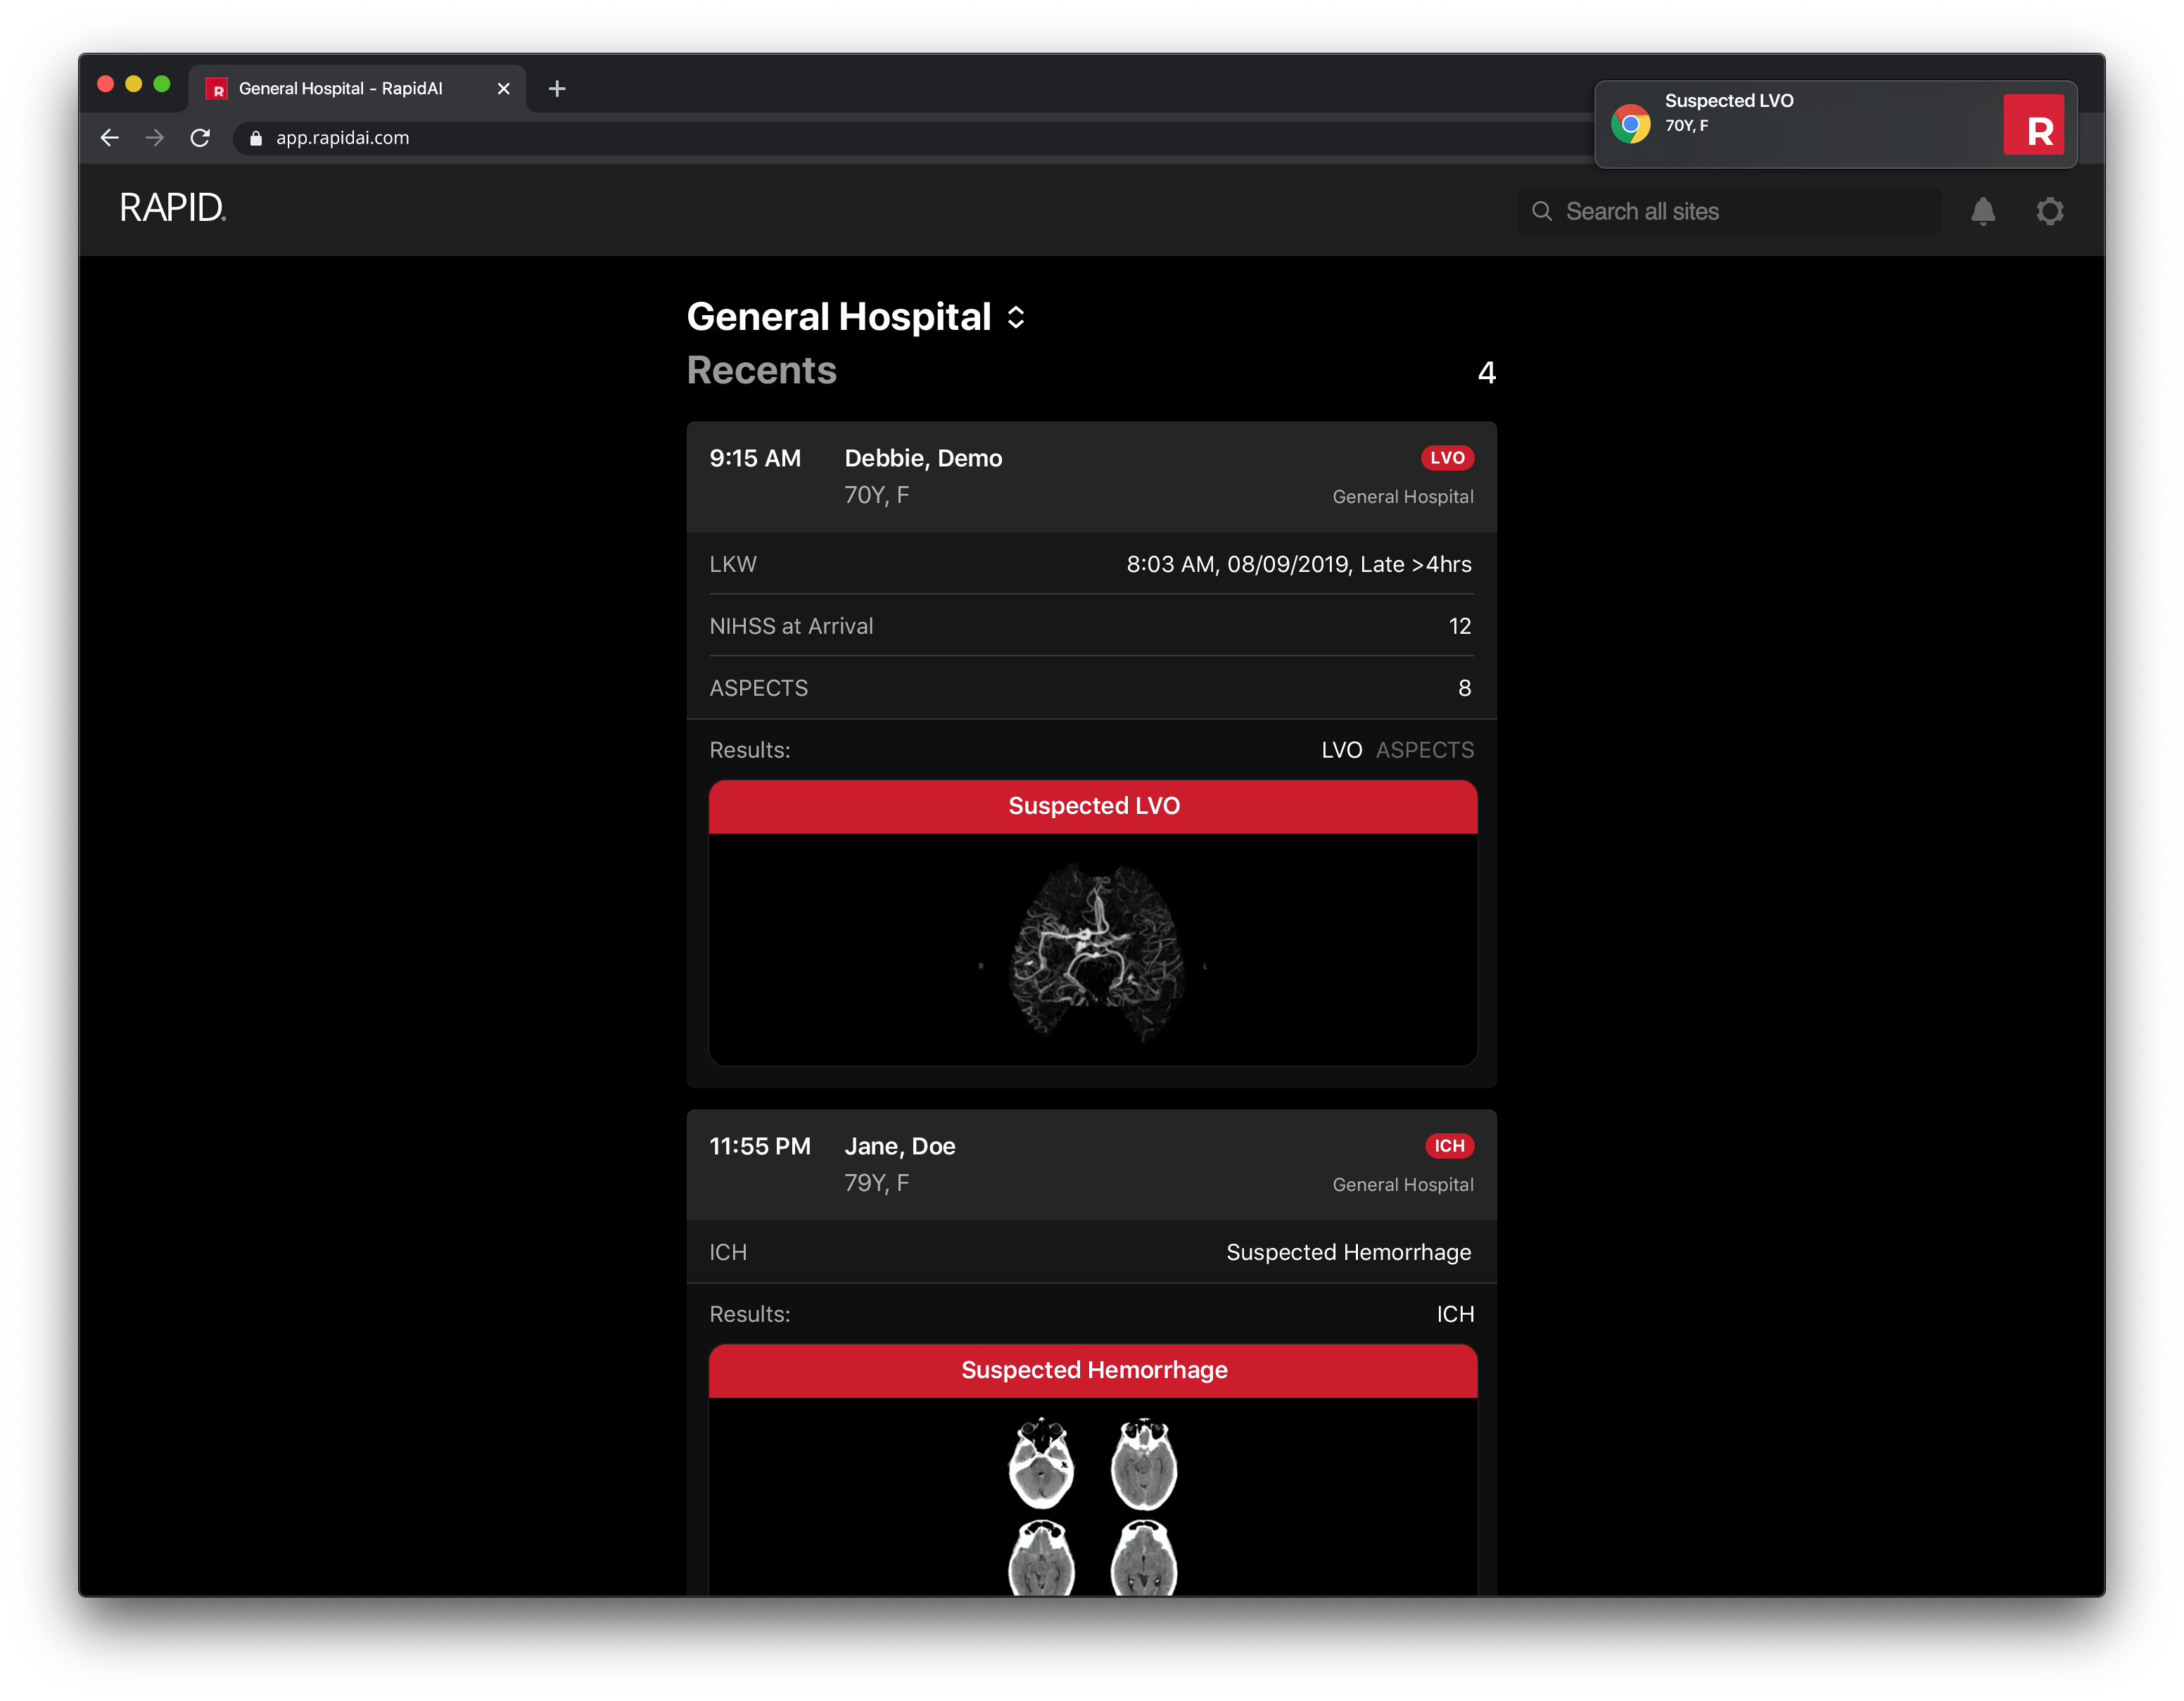Close the General Hospital browser tab
The image size is (2184, 1701).
pyautogui.click(x=503, y=89)
